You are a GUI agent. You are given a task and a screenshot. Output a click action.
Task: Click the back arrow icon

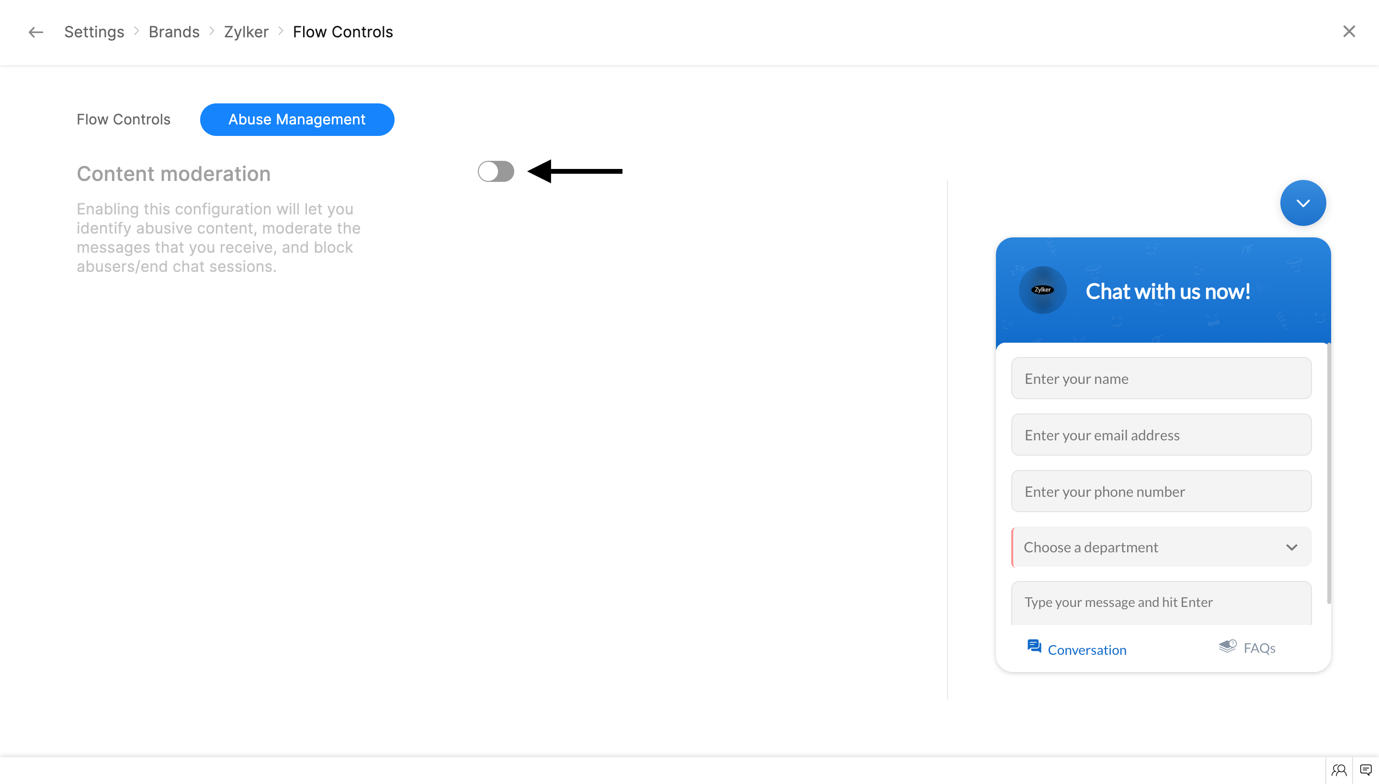point(35,33)
